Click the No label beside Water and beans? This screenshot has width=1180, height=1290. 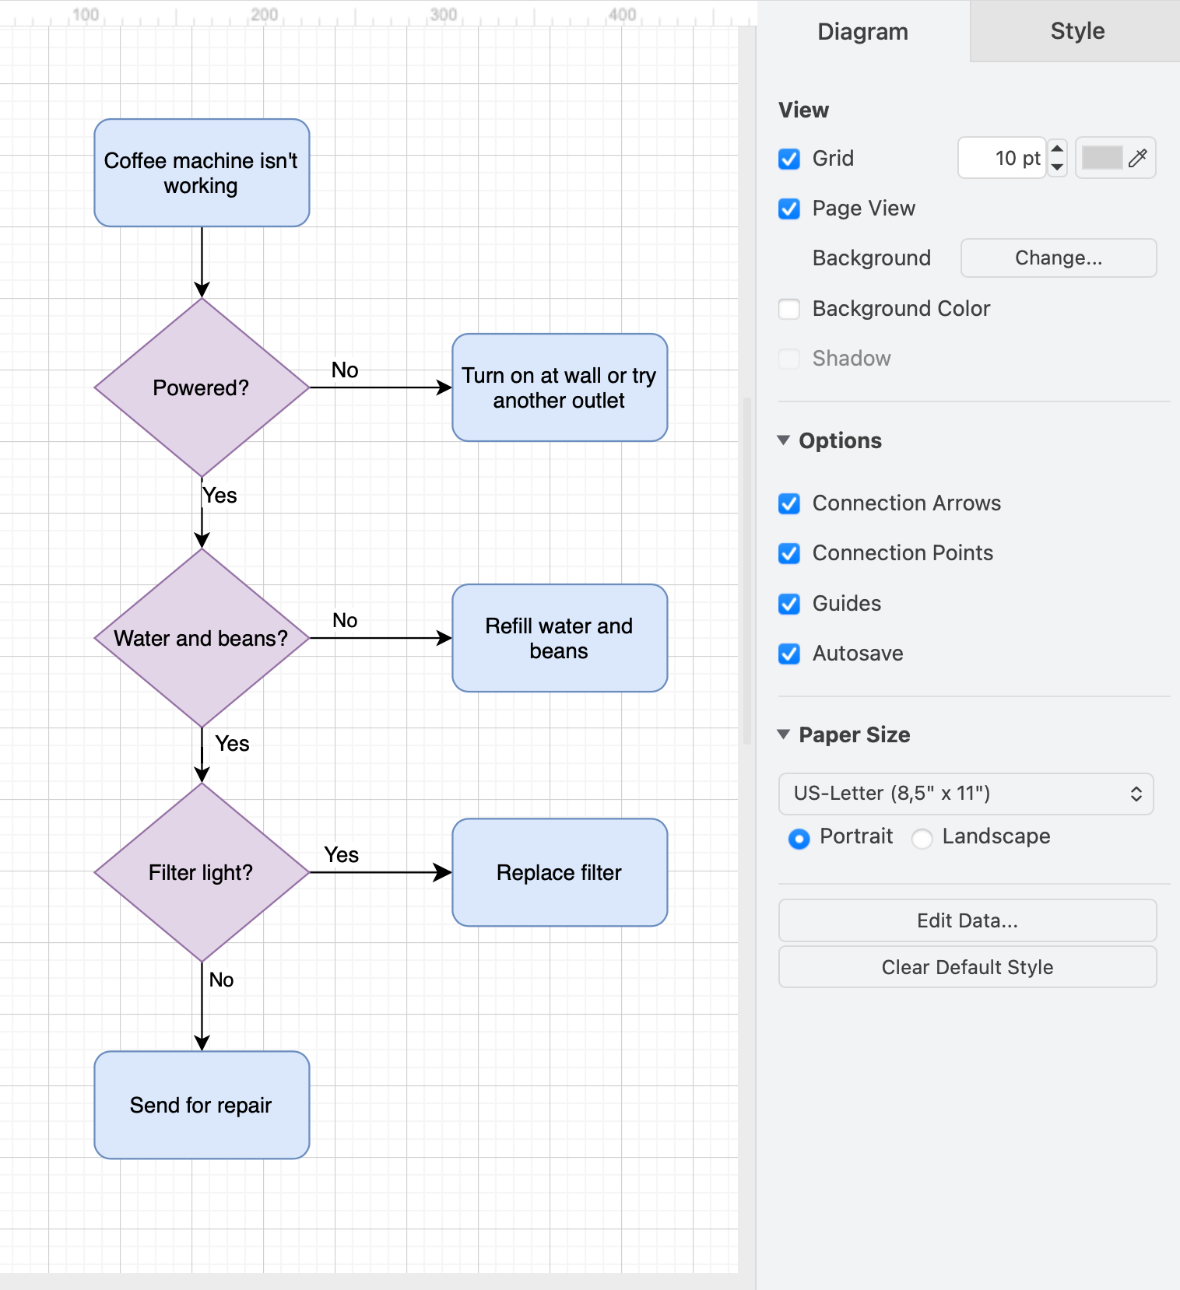tap(345, 621)
